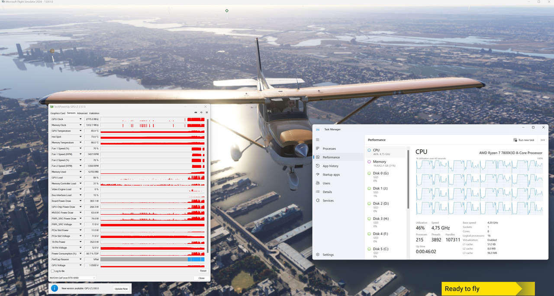Select Performance in Task Manager sidebar
Viewport: 554px width, 296px height.
tap(338, 157)
